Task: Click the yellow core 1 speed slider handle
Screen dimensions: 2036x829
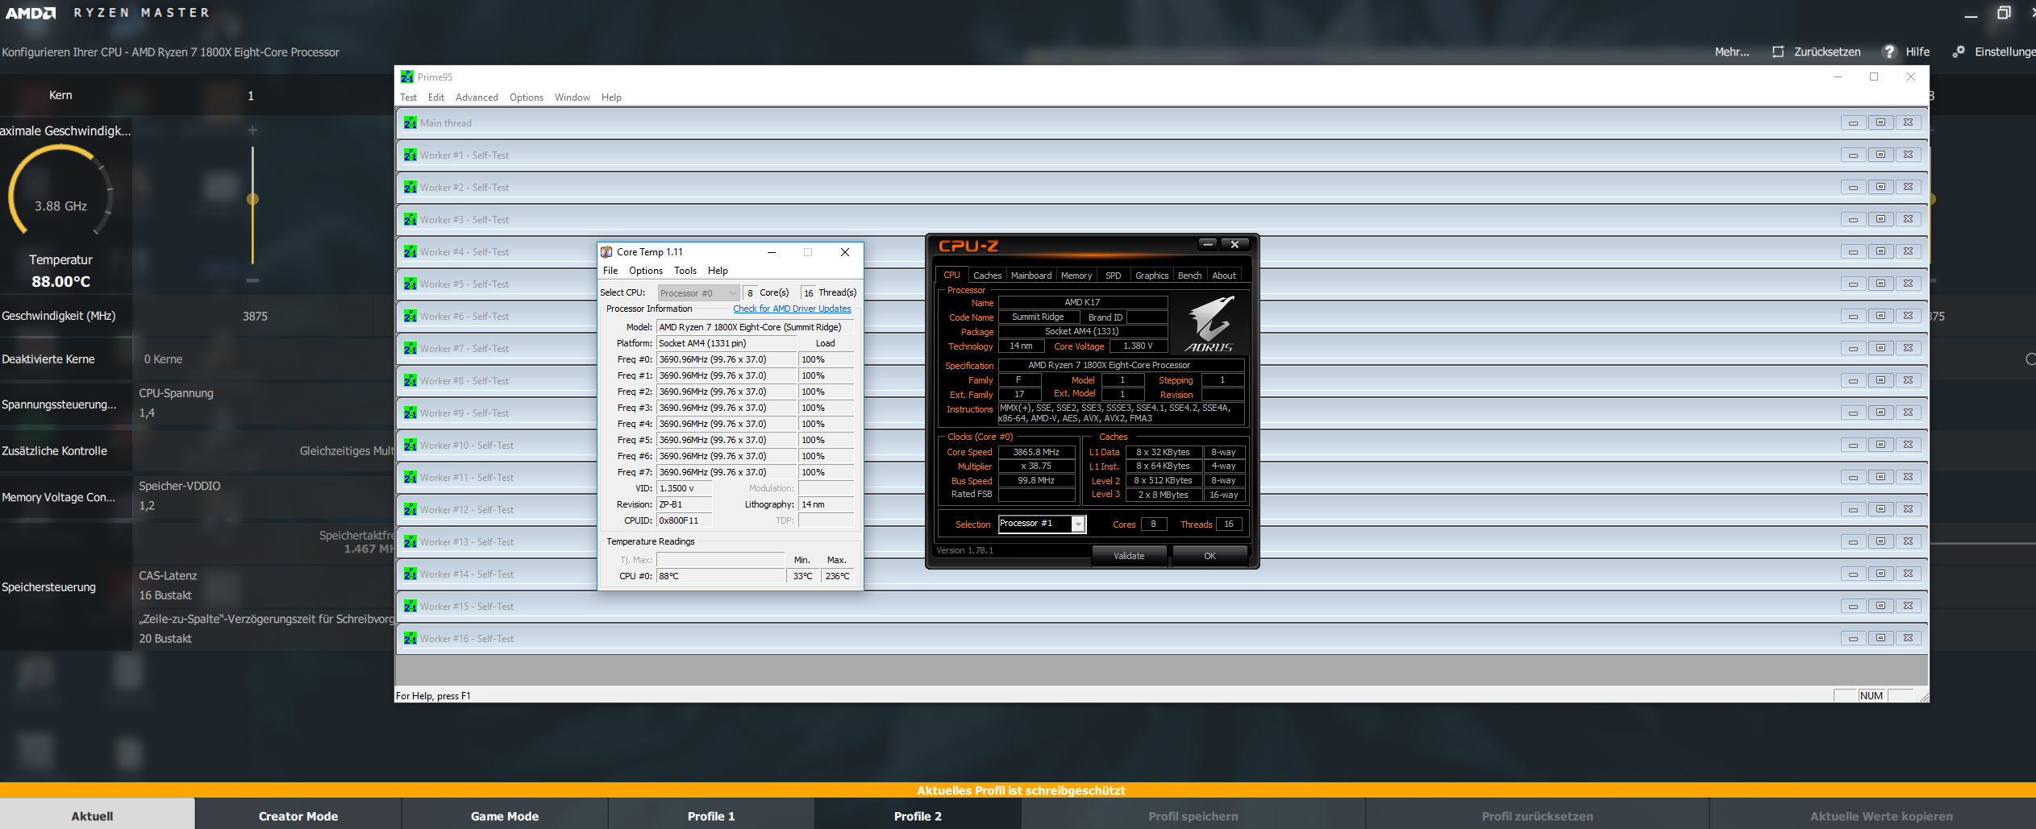Action: 252,199
